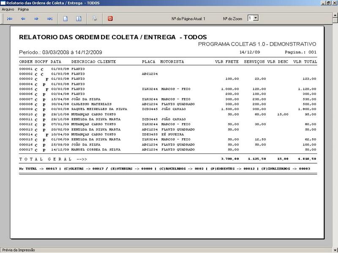Click the VLR DESC column header
This screenshot has height=253, width=338.
point(278,62)
